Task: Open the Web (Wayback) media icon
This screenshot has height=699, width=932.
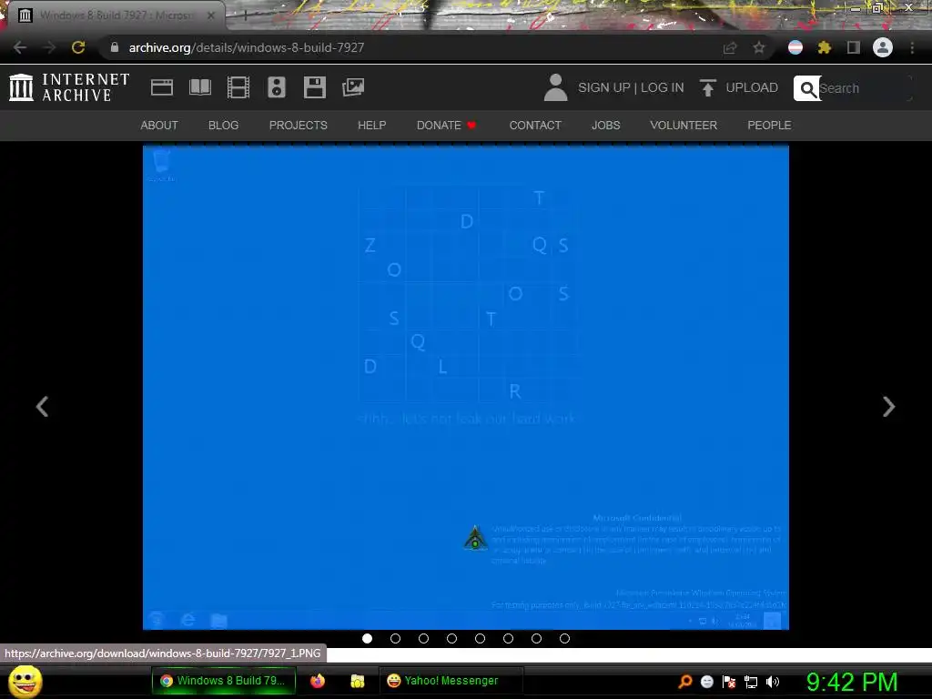Action: [x=162, y=87]
